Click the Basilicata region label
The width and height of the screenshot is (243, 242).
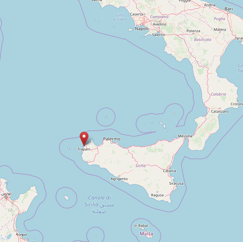202,39
